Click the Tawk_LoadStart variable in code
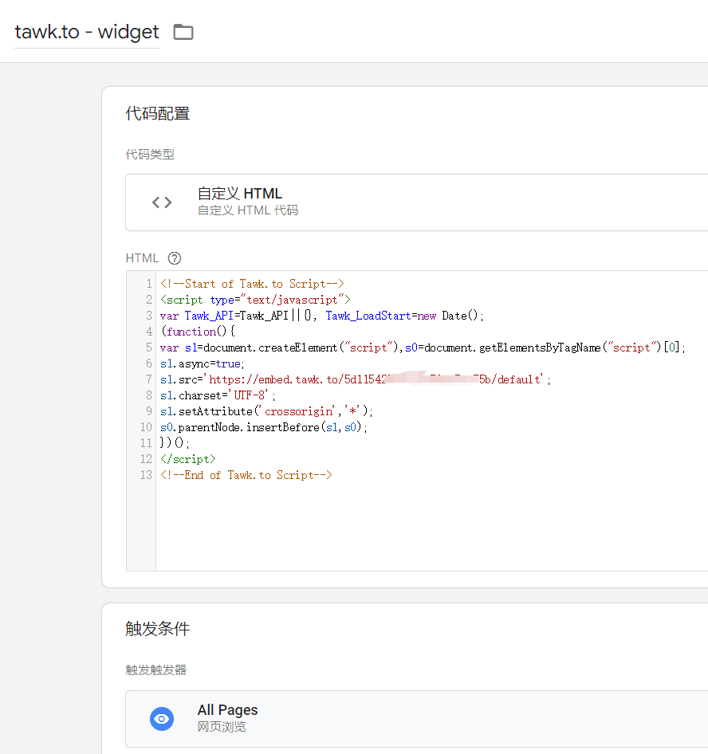708x754 pixels. [x=368, y=316]
